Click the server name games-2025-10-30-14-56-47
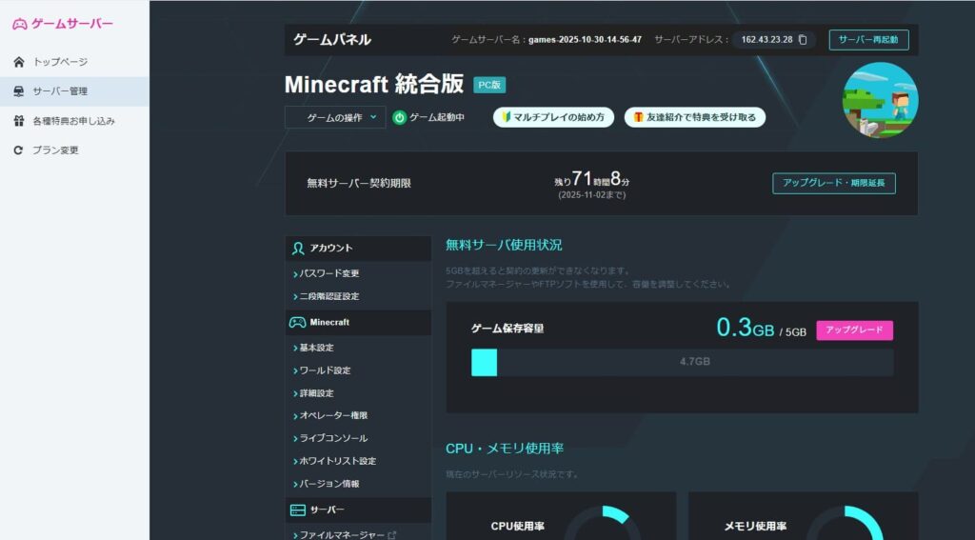Viewport: 975px width, 540px height. (586, 40)
